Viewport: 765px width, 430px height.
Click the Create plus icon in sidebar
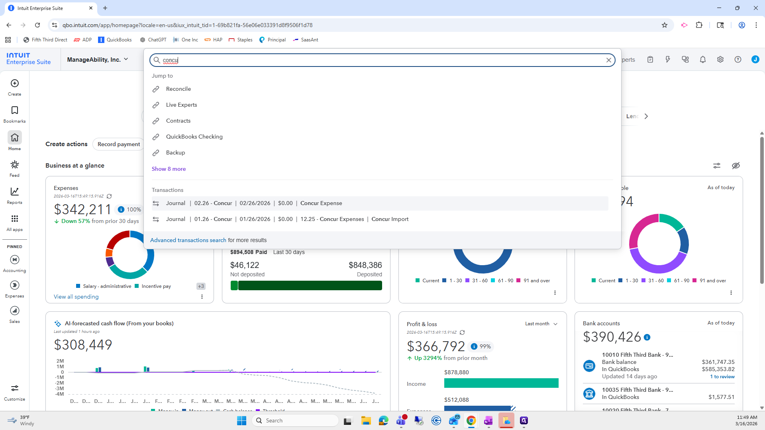[x=15, y=83]
